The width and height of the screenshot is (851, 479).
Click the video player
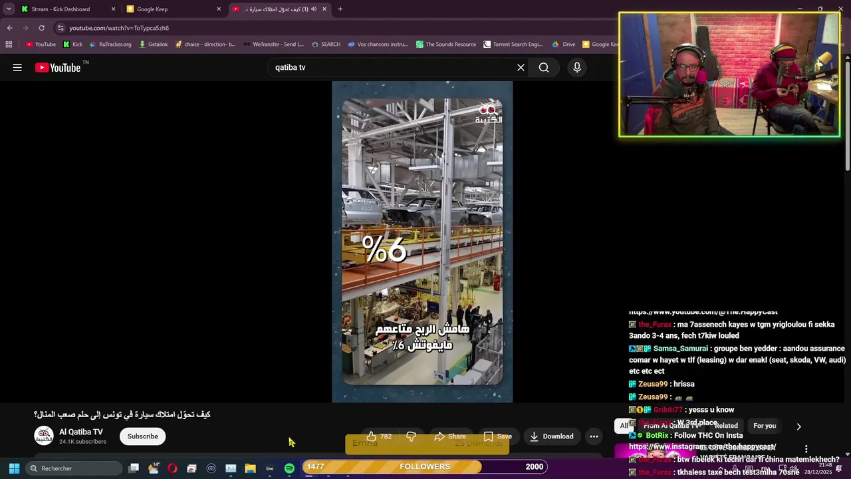coord(422,242)
